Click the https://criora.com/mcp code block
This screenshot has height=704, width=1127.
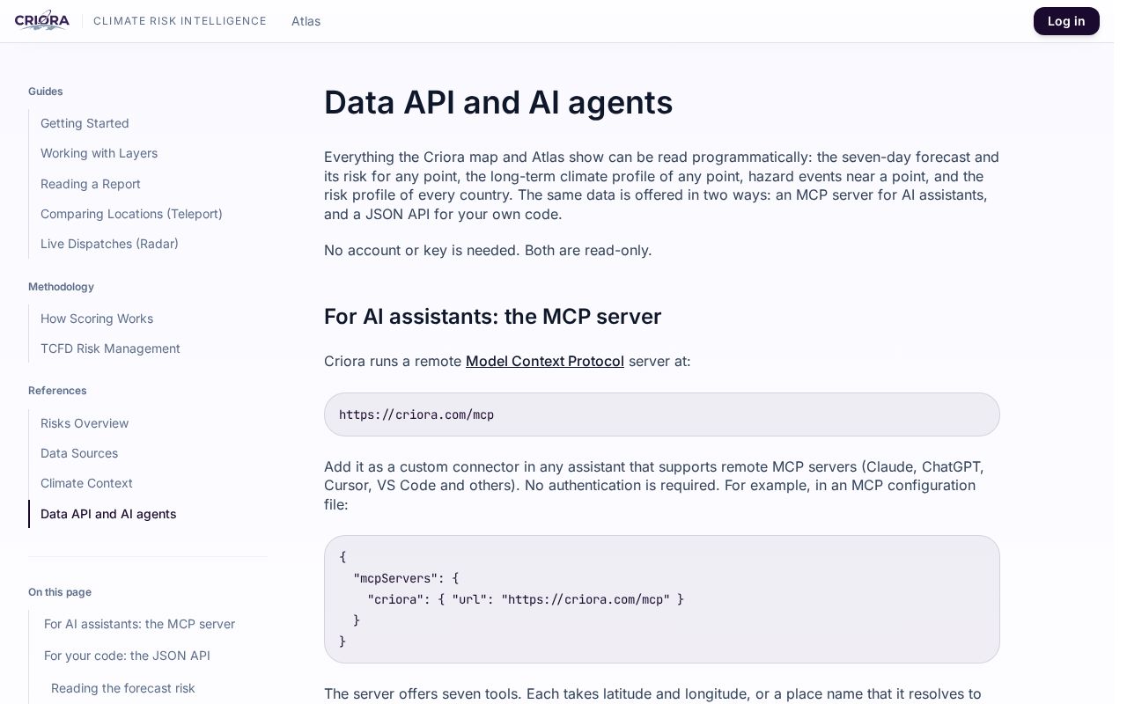coord(662,414)
